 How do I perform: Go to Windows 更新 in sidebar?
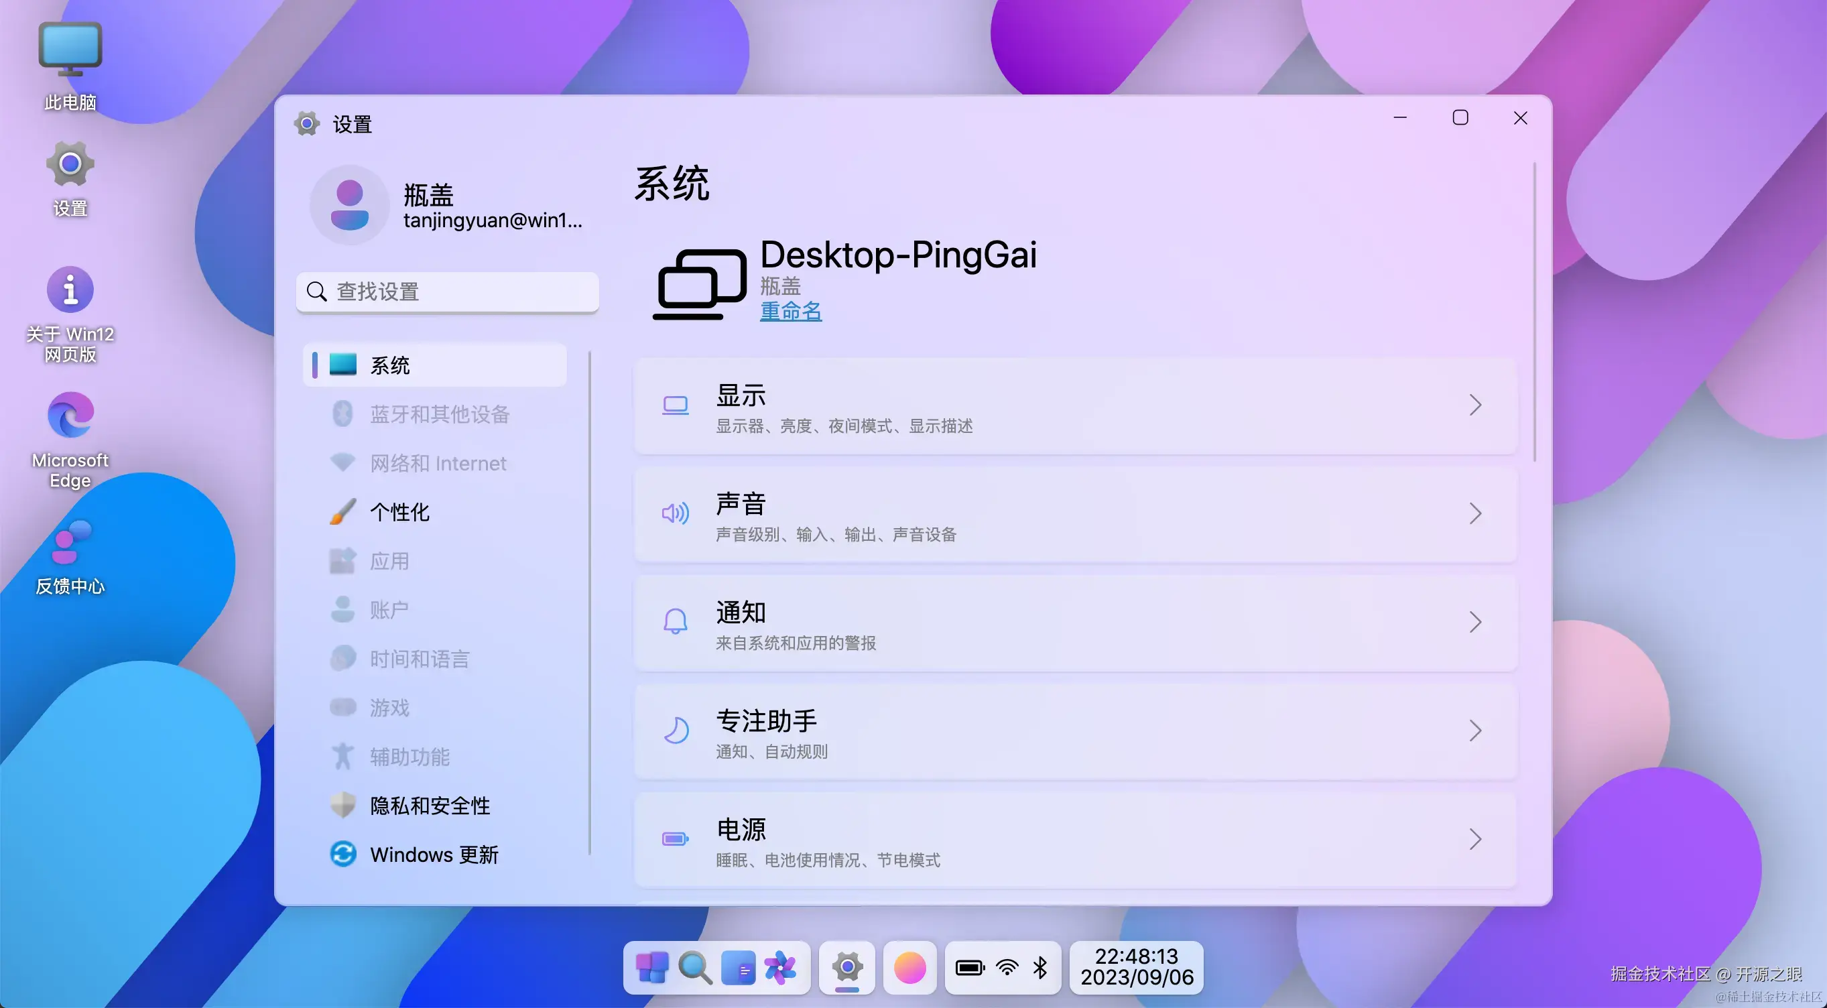click(434, 855)
